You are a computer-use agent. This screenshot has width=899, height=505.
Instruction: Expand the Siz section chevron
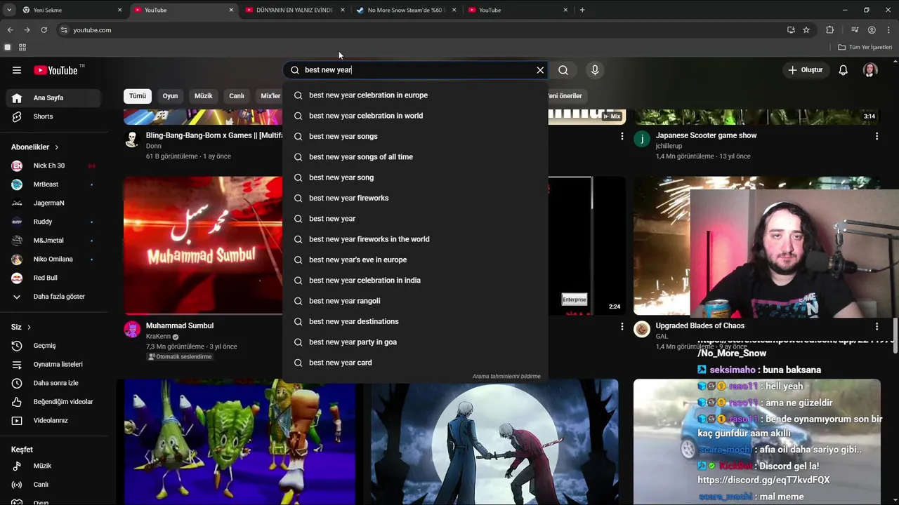coord(29,328)
